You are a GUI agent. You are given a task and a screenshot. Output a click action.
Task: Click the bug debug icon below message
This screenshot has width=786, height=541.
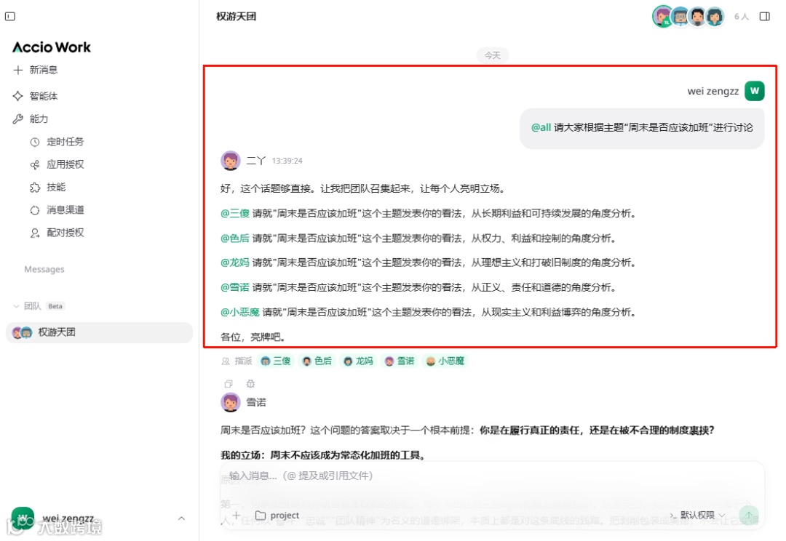tap(250, 384)
